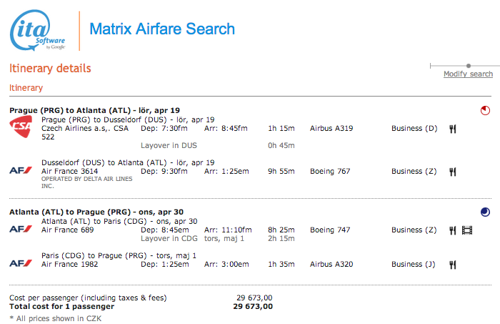Image resolution: width=500 pixels, height=324 pixels.
Task: Click the blue moon overnight icon
Action: [x=485, y=212]
